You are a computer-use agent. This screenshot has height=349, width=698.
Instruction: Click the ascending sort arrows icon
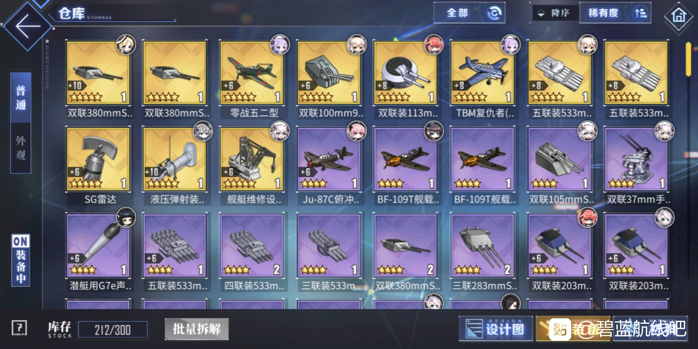(640, 13)
